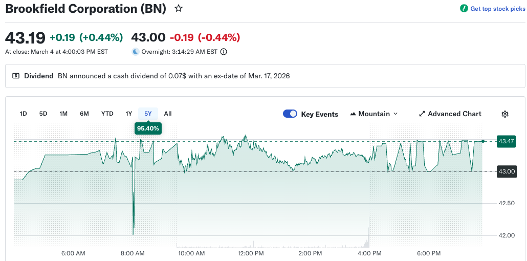Click the 8:00 AM price dip on chart
This screenshot has height=261, width=527.
(x=134, y=231)
